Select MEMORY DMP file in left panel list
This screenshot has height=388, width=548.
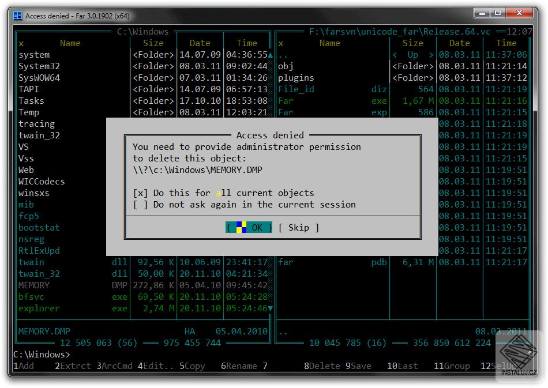pos(142,285)
